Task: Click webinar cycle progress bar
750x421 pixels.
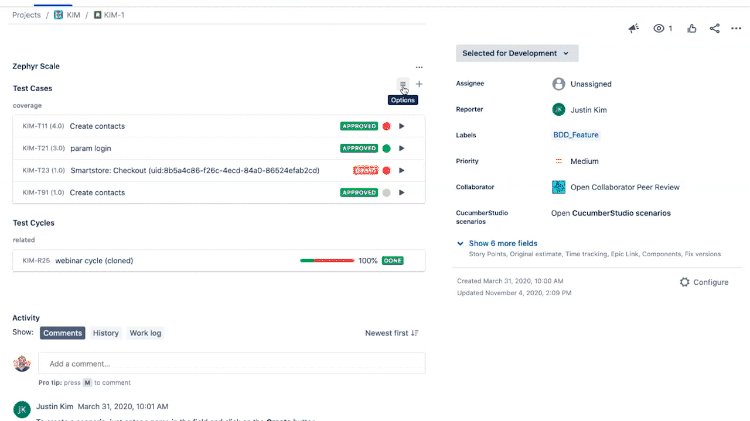Action: (327, 260)
